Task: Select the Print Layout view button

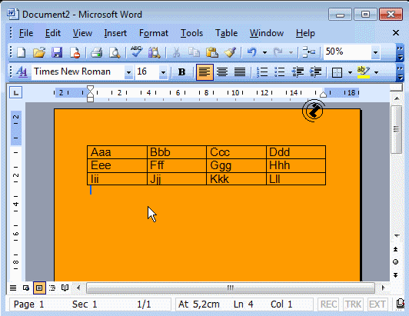Action: coord(39,288)
